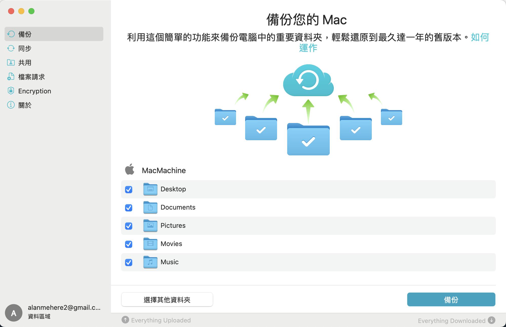Open the 如何運作 how-it-works link
Screen dimensions: 506x327
pos(479,37)
